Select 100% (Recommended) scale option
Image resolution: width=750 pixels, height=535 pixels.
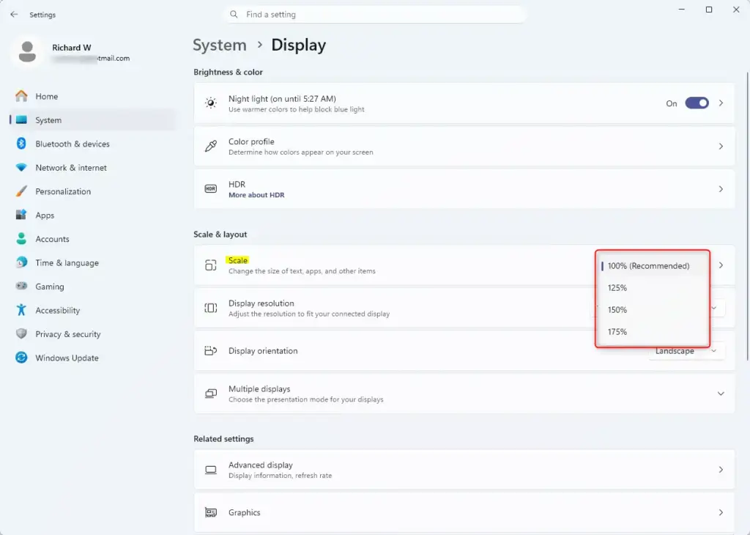coord(652,265)
